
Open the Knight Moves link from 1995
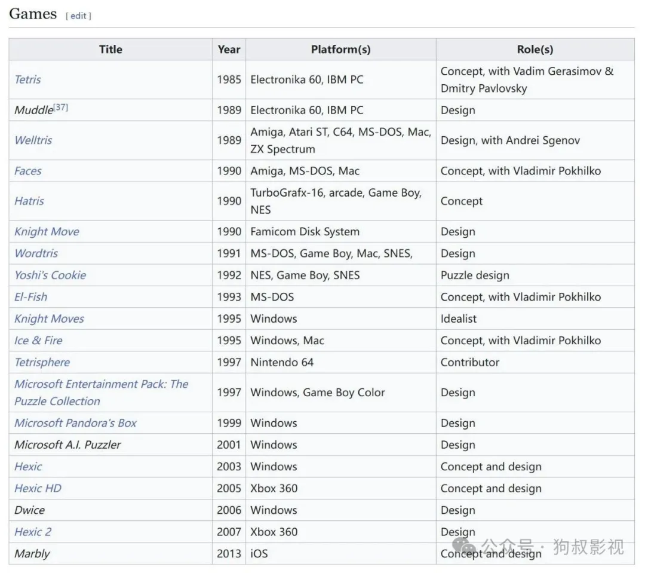coord(50,318)
